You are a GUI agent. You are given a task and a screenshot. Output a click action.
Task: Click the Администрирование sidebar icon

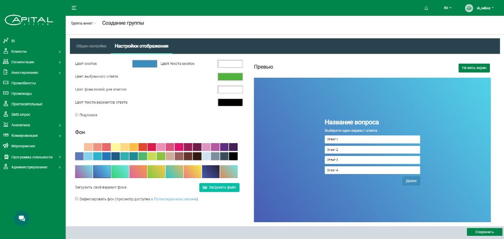click(5, 167)
